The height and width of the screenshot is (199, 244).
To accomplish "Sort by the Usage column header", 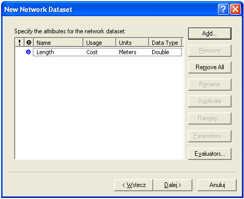I will pos(100,42).
